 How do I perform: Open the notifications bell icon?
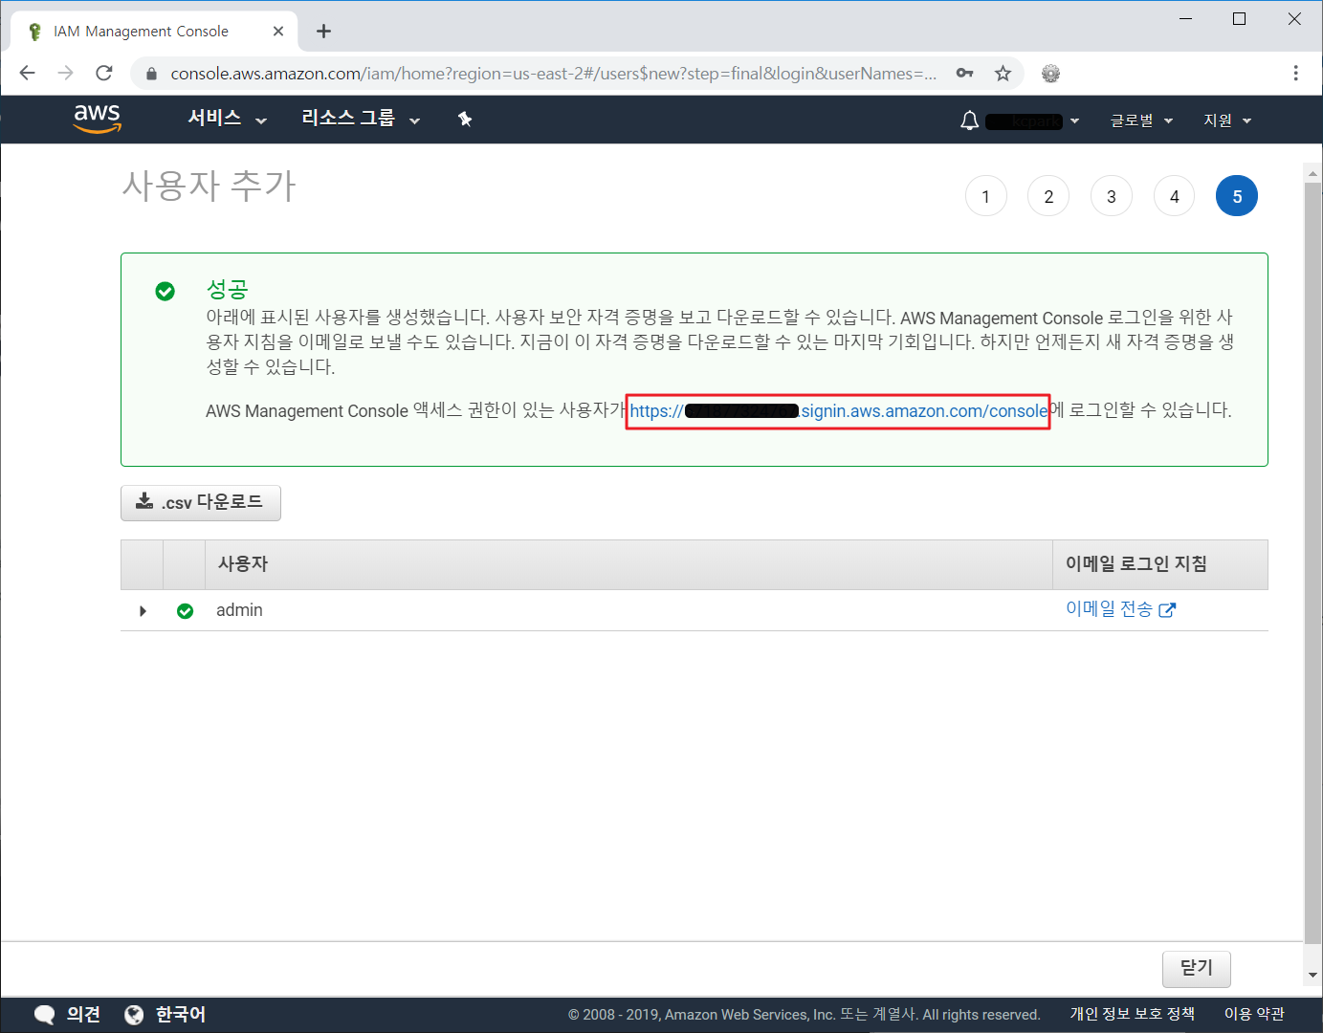[x=969, y=121]
